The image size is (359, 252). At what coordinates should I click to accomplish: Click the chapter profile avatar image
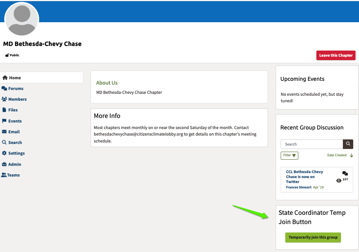pos(22,19)
